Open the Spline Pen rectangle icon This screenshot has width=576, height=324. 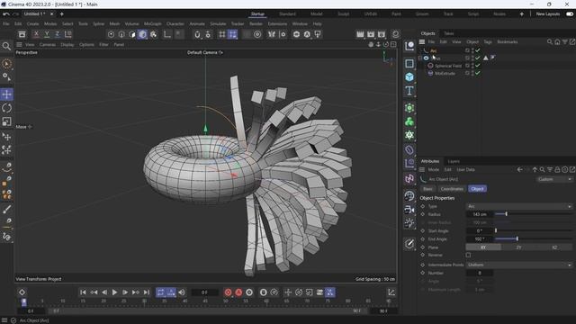pos(409,64)
